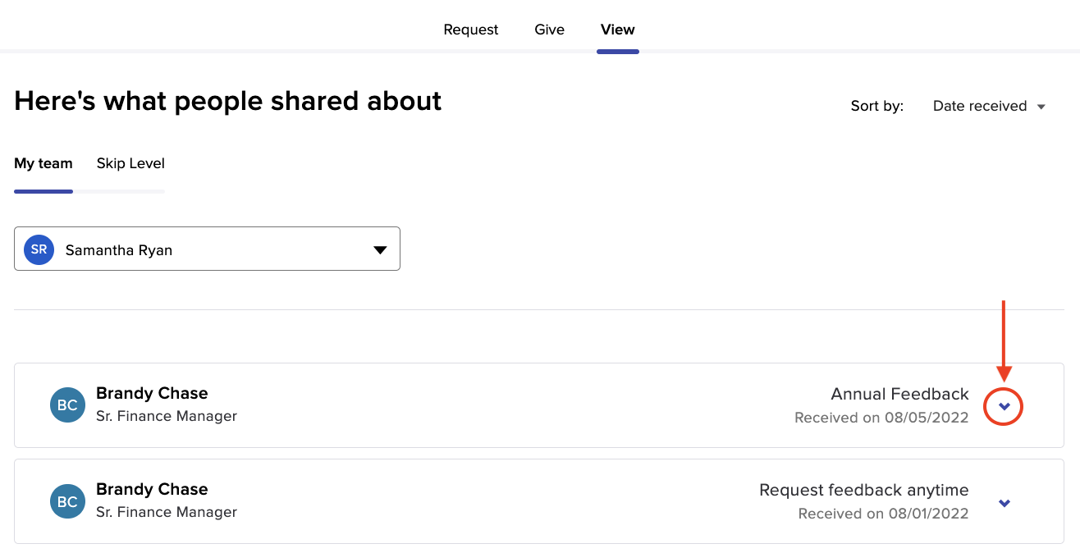Click the Annual Feedback label
The image size is (1080, 553).
coord(899,394)
